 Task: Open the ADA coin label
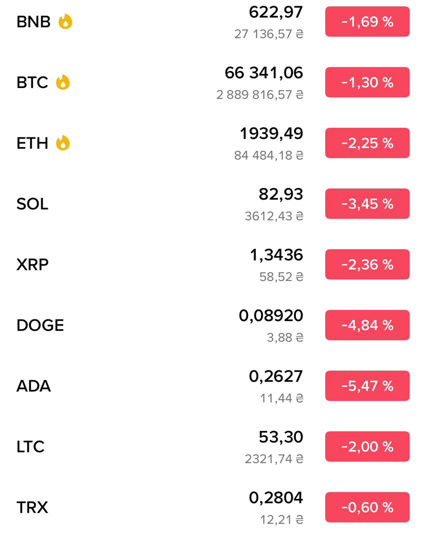point(34,386)
